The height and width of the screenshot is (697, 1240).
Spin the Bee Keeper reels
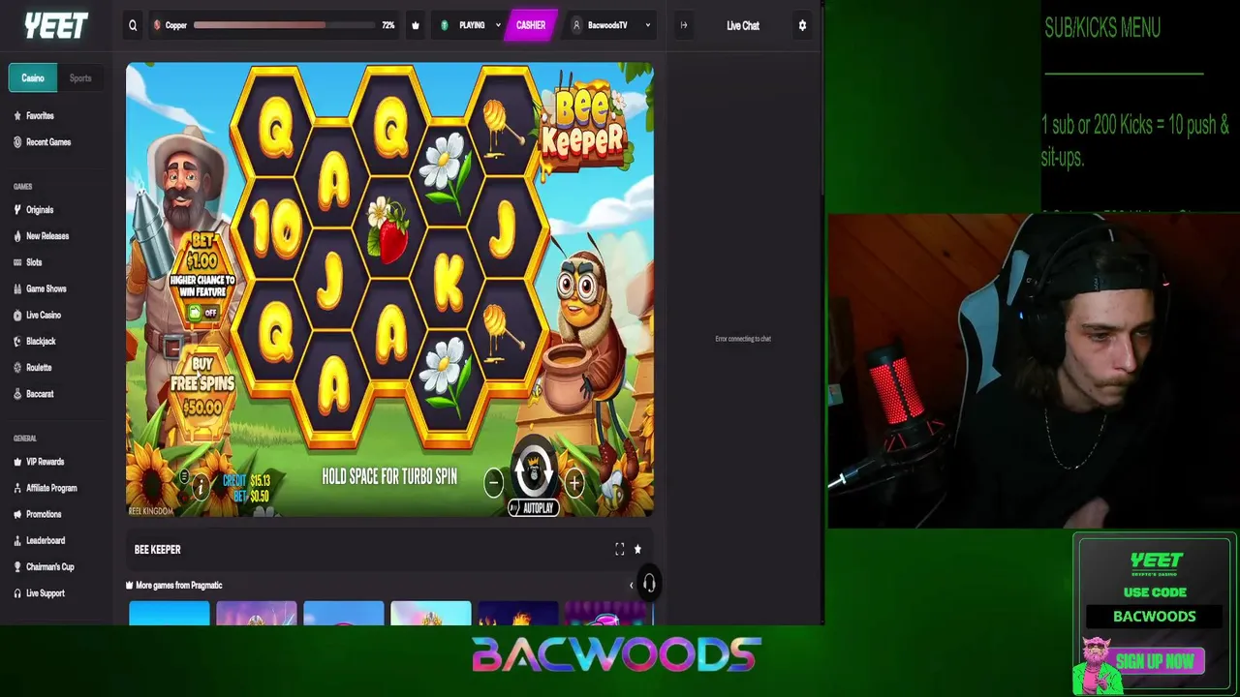(533, 470)
